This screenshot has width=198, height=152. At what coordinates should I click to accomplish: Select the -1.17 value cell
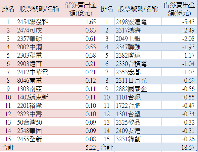pos(180,55)
